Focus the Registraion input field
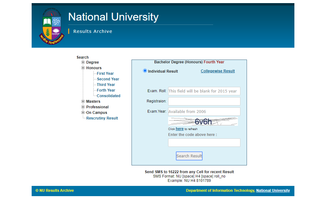The width and height of the screenshot is (331, 198). tap(204, 101)
